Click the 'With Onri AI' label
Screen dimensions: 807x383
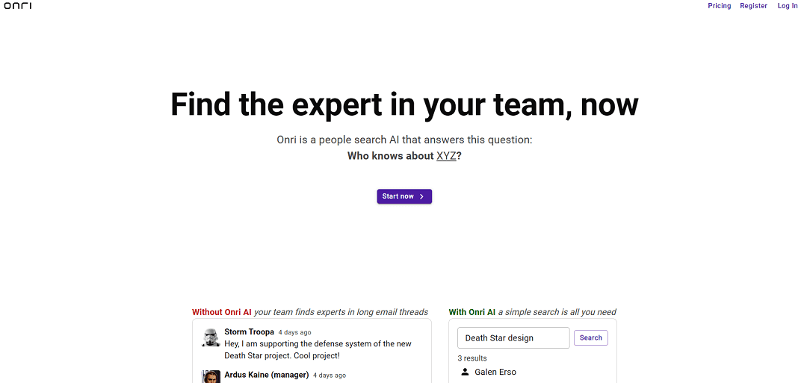472,312
